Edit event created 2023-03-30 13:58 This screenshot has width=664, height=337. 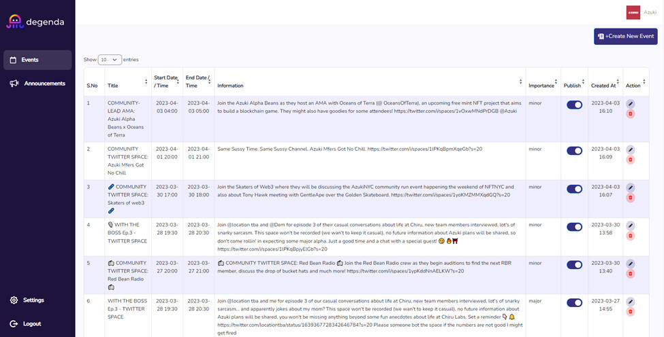click(x=631, y=226)
